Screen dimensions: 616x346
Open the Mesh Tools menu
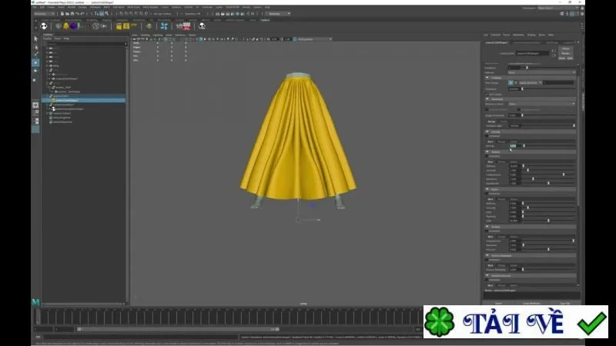pyautogui.click(x=133, y=7)
